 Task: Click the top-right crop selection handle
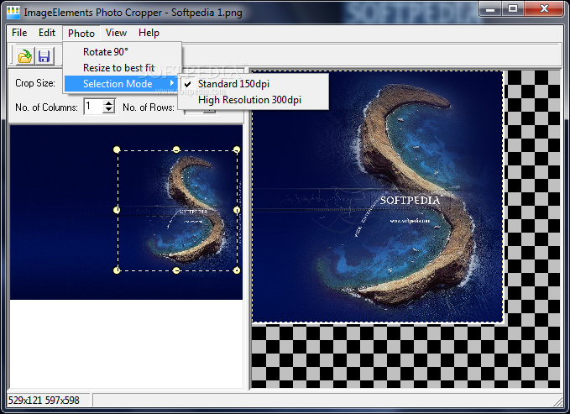pos(237,149)
